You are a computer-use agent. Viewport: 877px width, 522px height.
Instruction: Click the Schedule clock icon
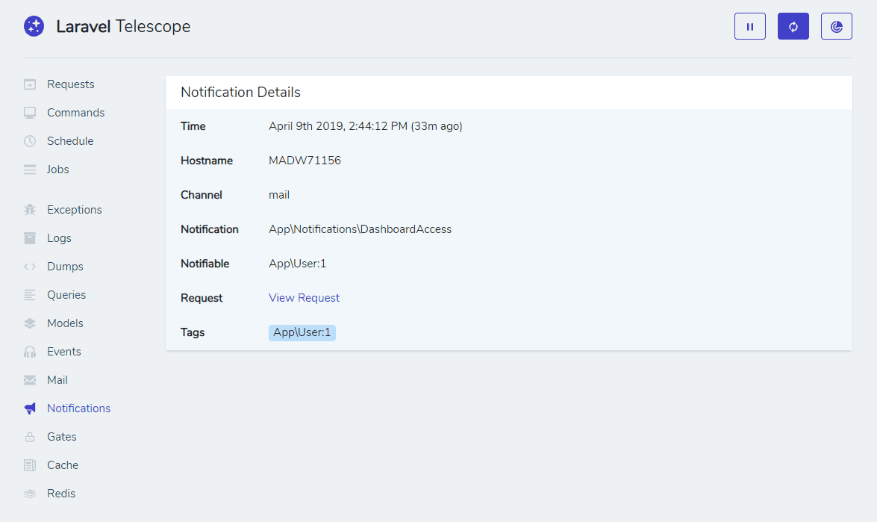click(x=30, y=140)
